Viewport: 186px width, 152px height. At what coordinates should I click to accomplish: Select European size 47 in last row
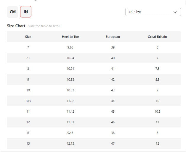click(x=113, y=143)
